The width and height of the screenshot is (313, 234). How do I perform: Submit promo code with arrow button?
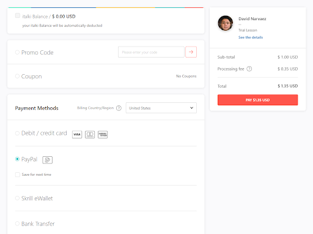[191, 52]
